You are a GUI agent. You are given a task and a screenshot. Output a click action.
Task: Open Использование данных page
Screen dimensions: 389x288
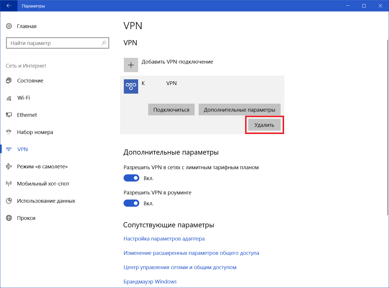46,201
